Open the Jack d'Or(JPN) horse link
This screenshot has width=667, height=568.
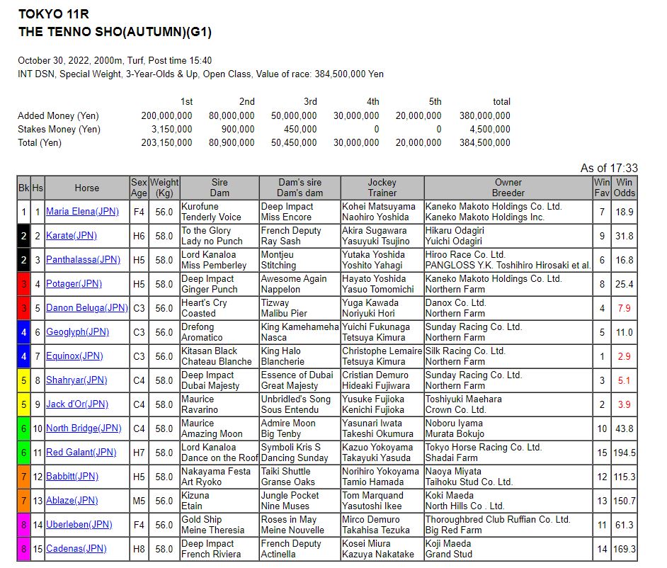pyautogui.click(x=77, y=404)
